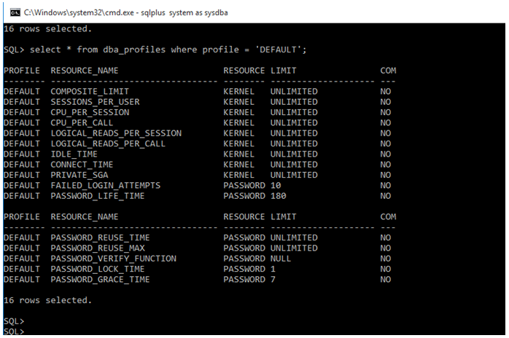Click the bottom '16 rows selected.' message
Viewport: 509px width, 338px height.
tap(47, 300)
